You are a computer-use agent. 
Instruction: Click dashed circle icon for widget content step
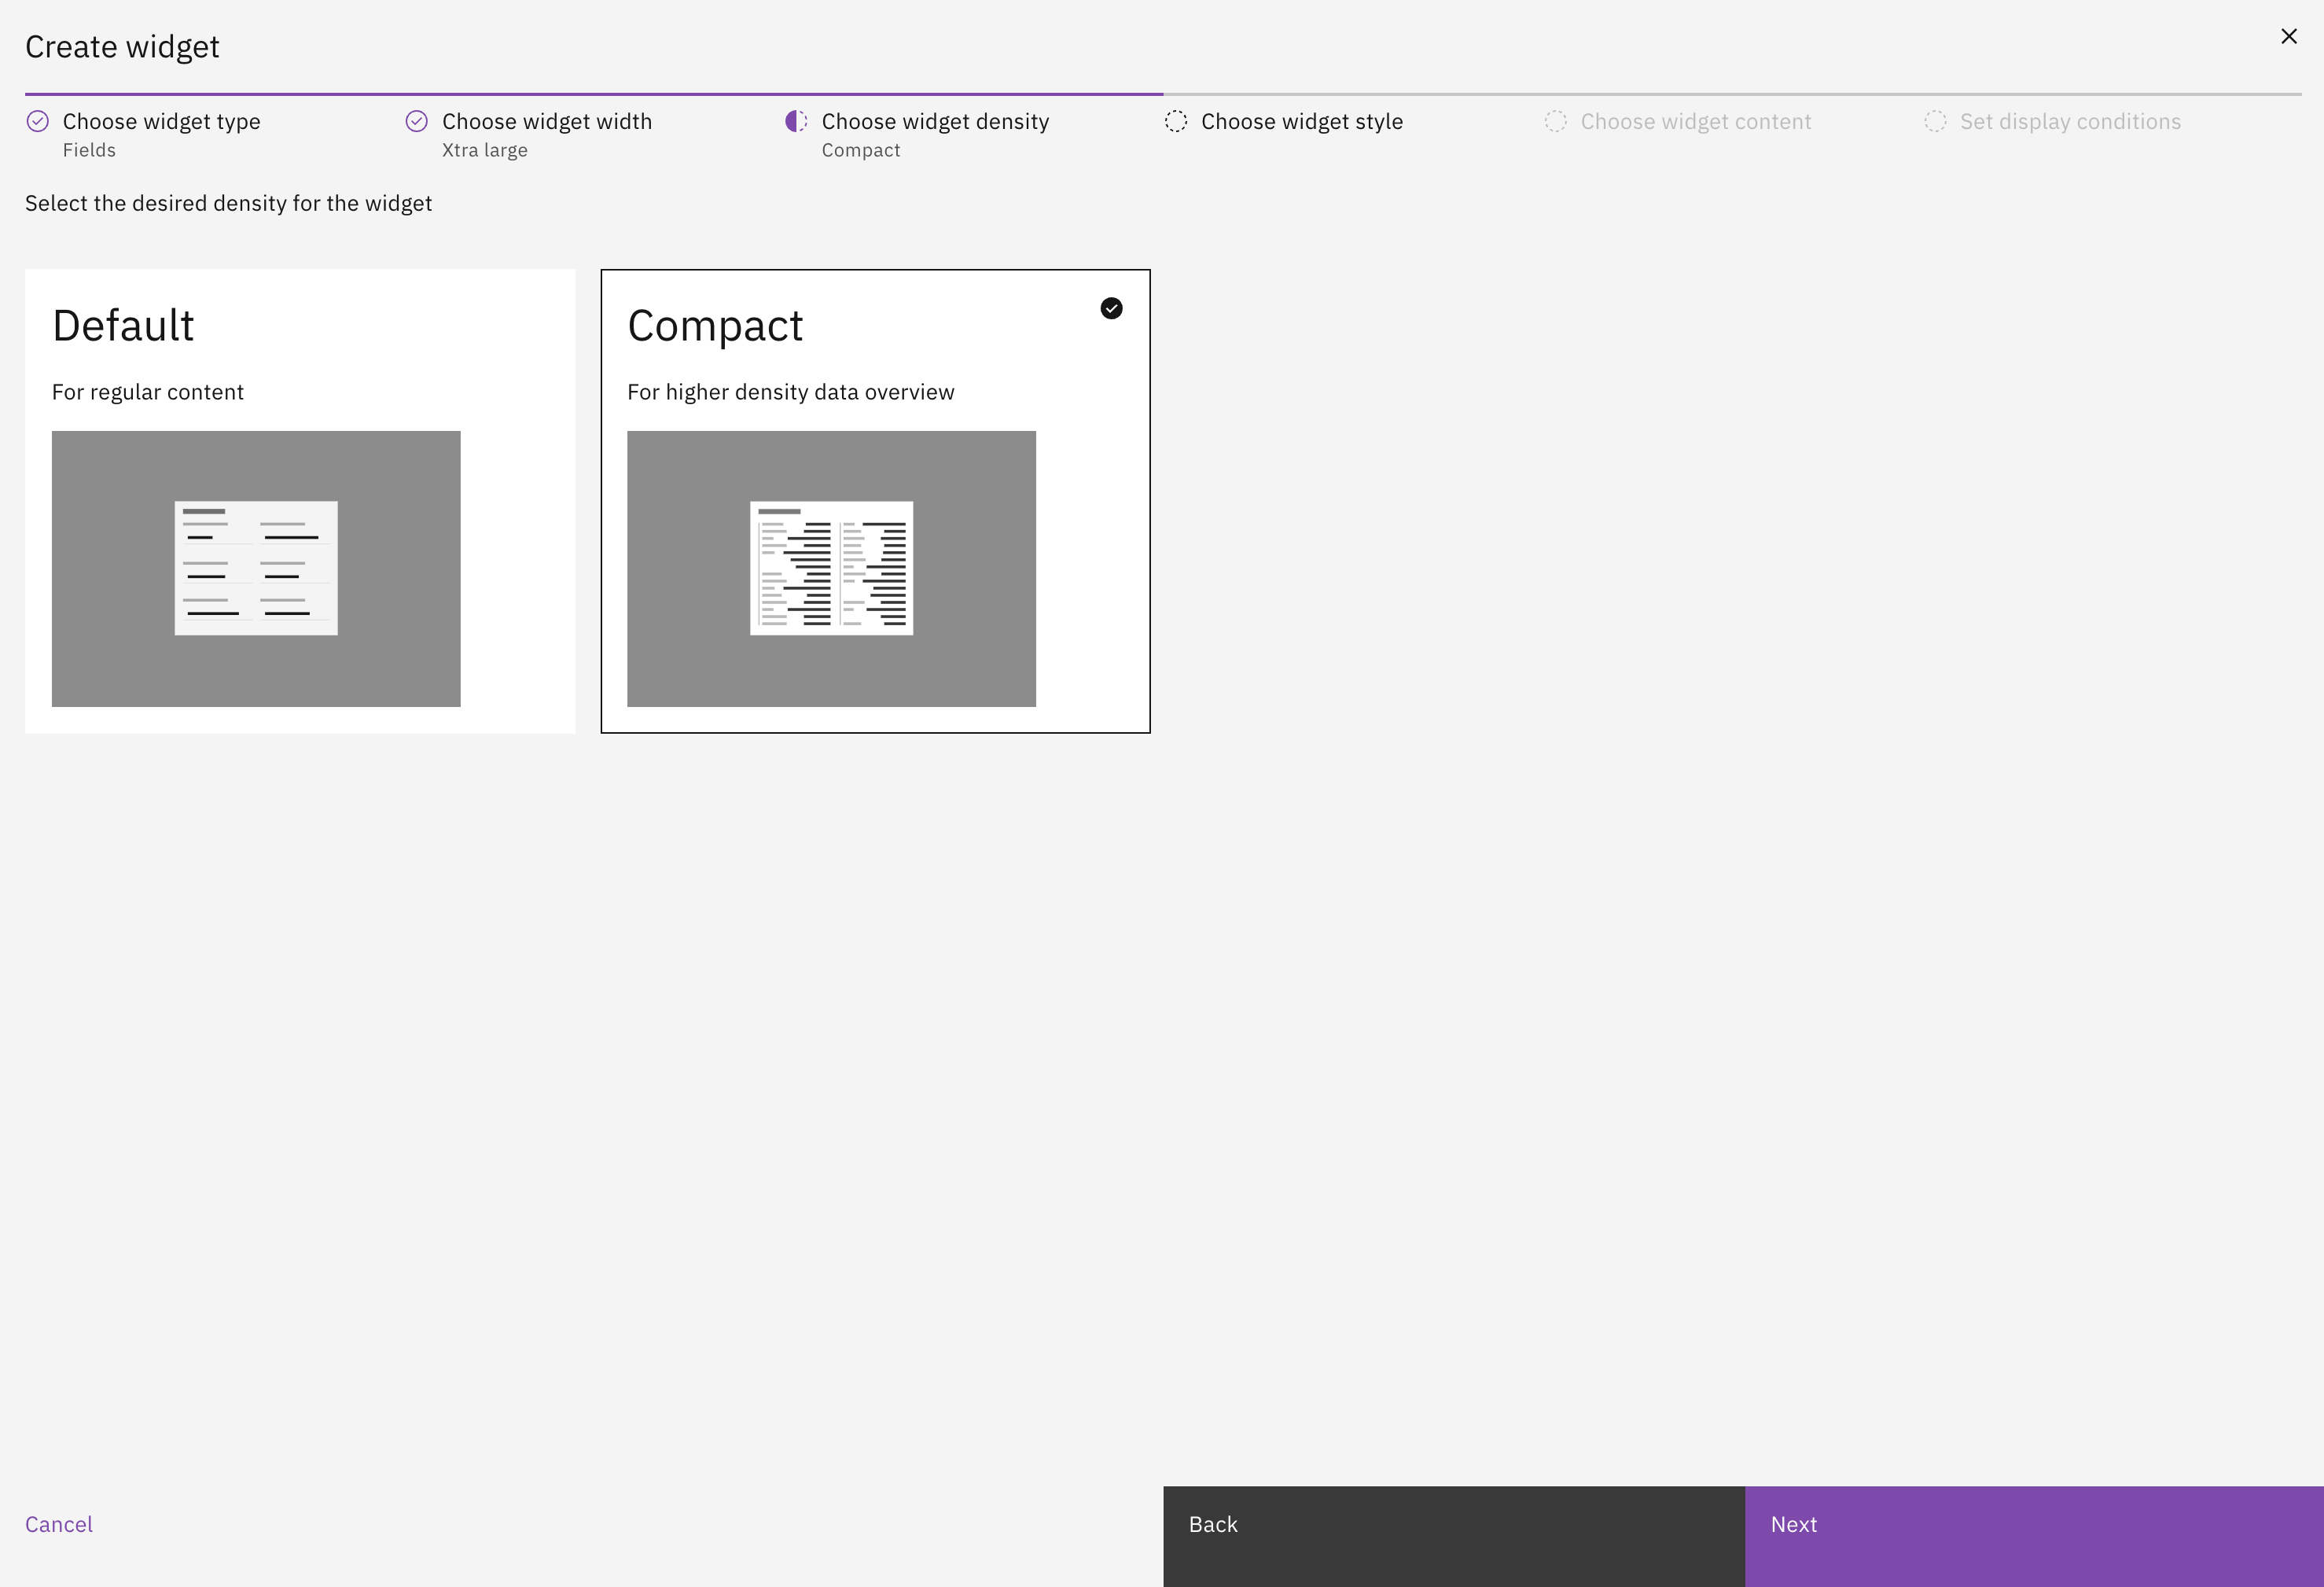point(1555,122)
